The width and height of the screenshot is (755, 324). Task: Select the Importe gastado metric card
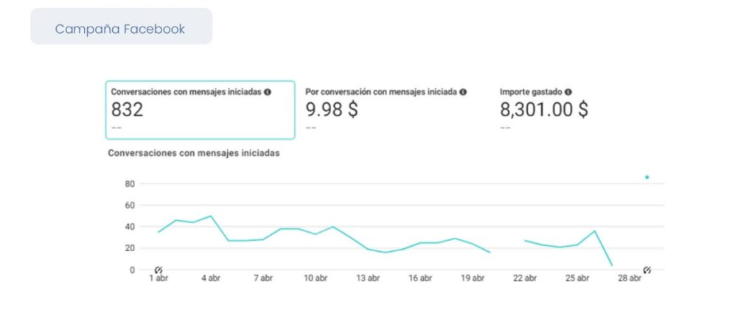[x=560, y=110]
